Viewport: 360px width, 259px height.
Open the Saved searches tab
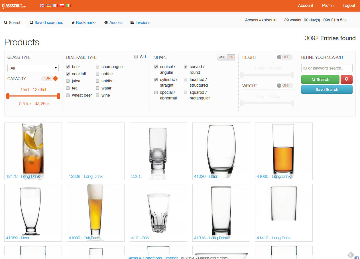pos(46,23)
